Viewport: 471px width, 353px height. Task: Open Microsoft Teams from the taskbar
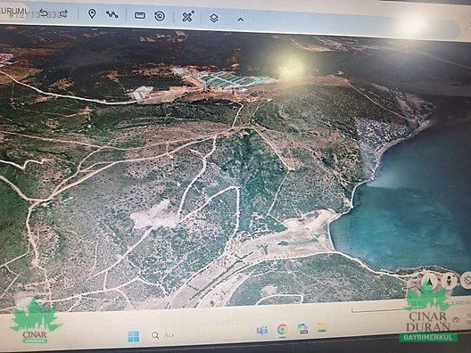[x=262, y=331]
